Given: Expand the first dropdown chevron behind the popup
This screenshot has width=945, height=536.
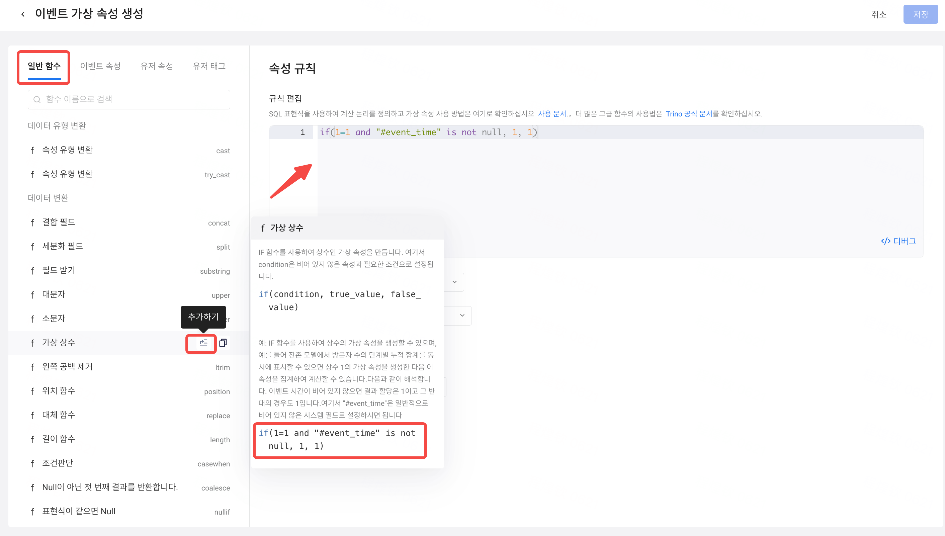Looking at the screenshot, I should pyautogui.click(x=455, y=282).
